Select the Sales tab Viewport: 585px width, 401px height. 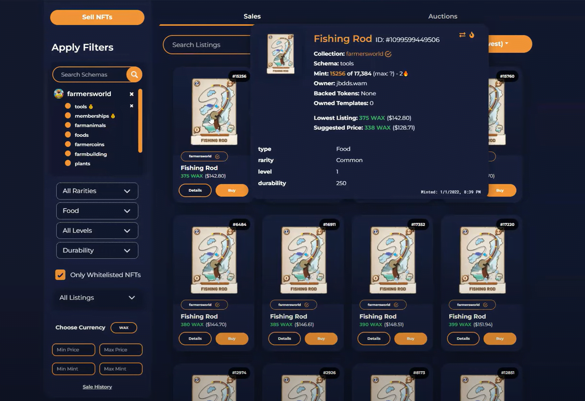(252, 16)
